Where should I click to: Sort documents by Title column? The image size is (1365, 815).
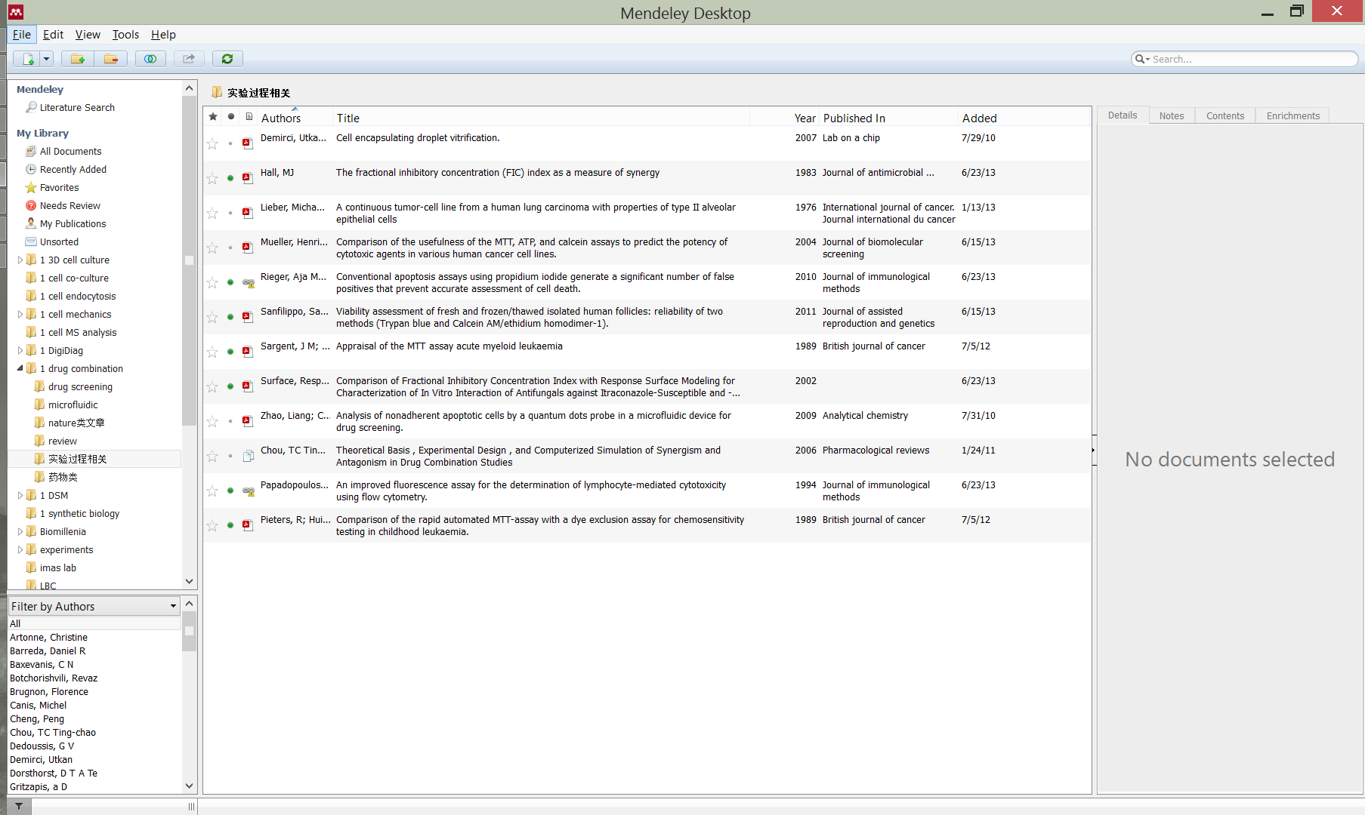(541, 117)
